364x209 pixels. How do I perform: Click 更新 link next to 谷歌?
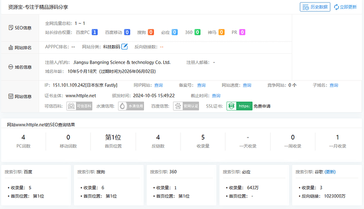click(x=330, y=172)
